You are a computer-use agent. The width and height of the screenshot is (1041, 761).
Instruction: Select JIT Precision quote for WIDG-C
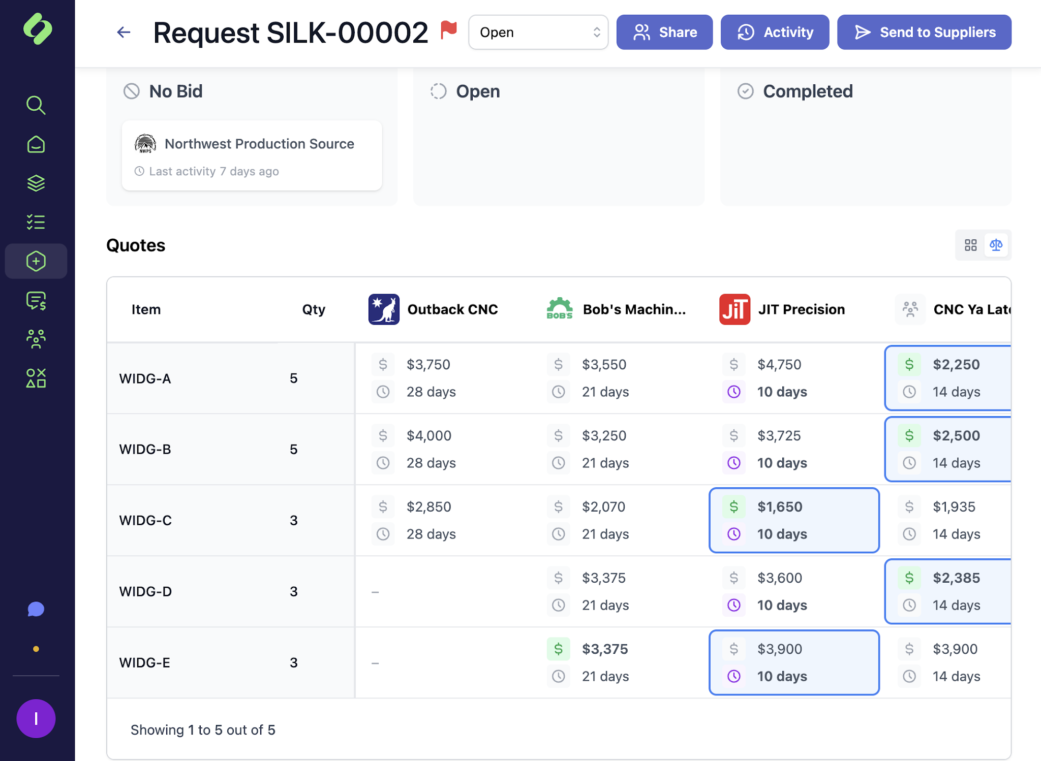point(793,520)
